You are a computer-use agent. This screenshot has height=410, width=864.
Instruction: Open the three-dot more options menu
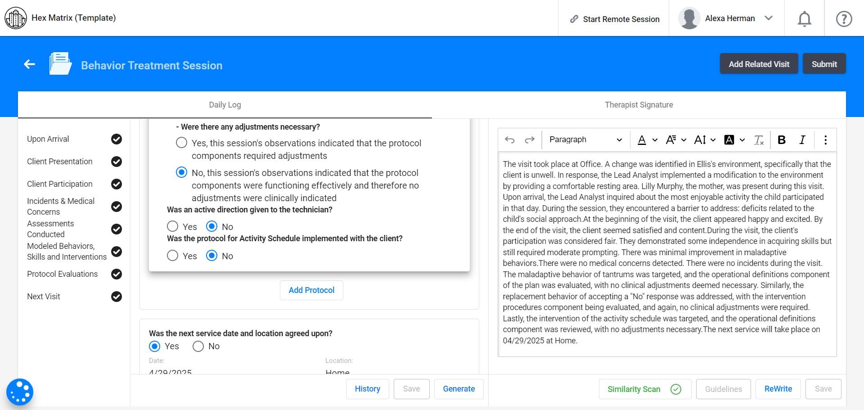825,140
